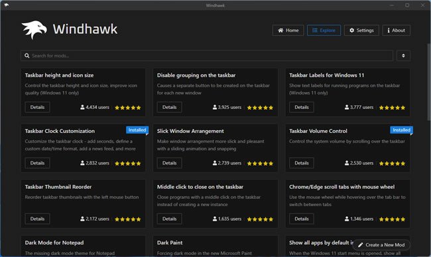Click the user icon beside 2,739 users
Image resolution: width=431 pixels, height=257 pixels.
coord(215,163)
